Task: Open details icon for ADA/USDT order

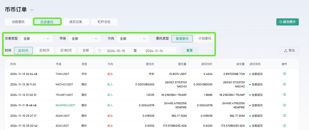Action: coord(284,126)
